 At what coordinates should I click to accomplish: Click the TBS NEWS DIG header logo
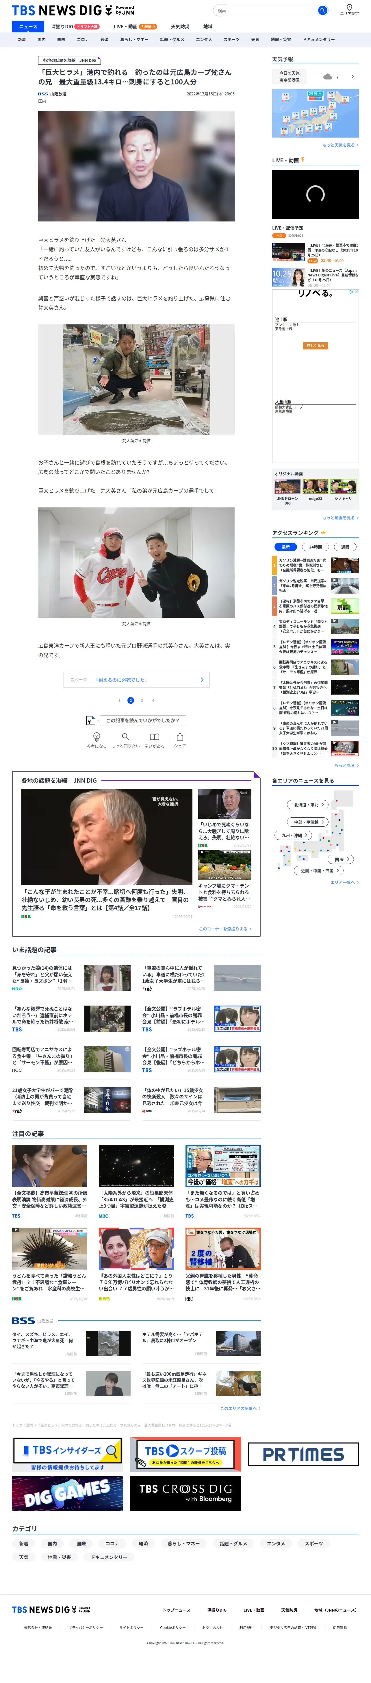pyautogui.click(x=73, y=10)
